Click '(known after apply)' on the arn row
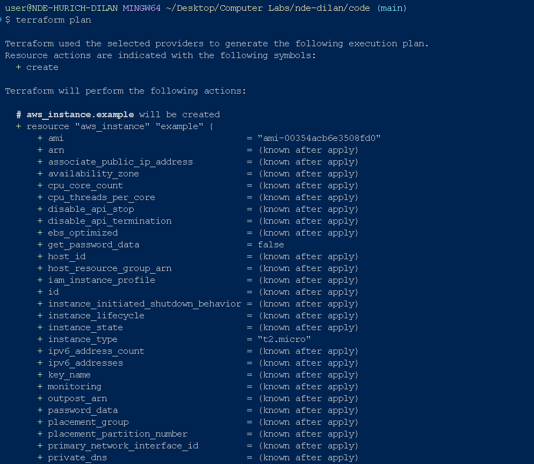 pos(308,151)
